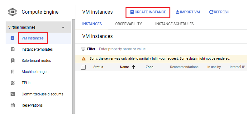This screenshot has width=247, height=115.
Task: Click the TPUs sidebar icon
Action: 12,83
